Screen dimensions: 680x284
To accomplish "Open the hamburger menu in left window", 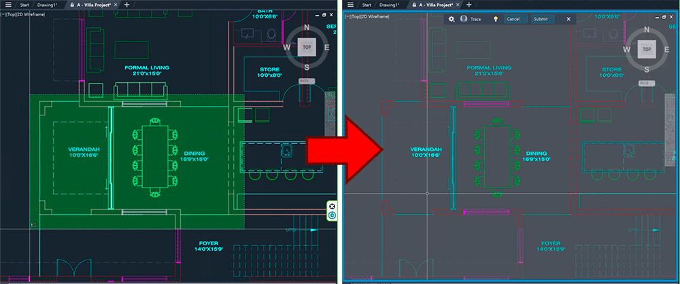I will pos(7,5).
